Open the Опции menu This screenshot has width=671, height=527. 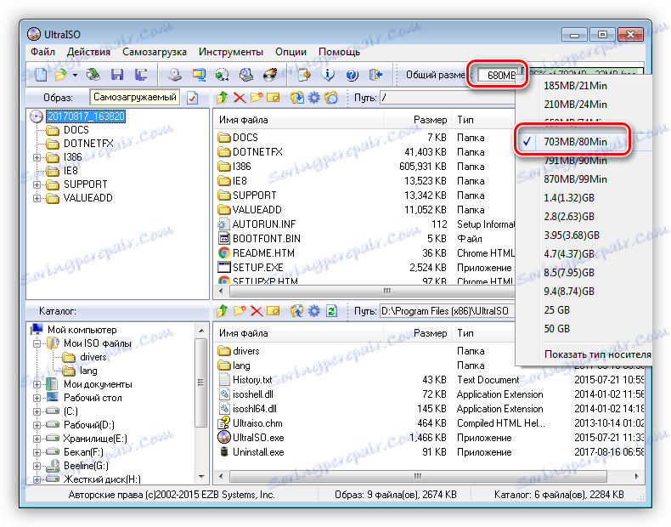pyautogui.click(x=291, y=52)
